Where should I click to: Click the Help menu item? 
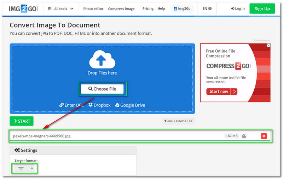pos(161,8)
